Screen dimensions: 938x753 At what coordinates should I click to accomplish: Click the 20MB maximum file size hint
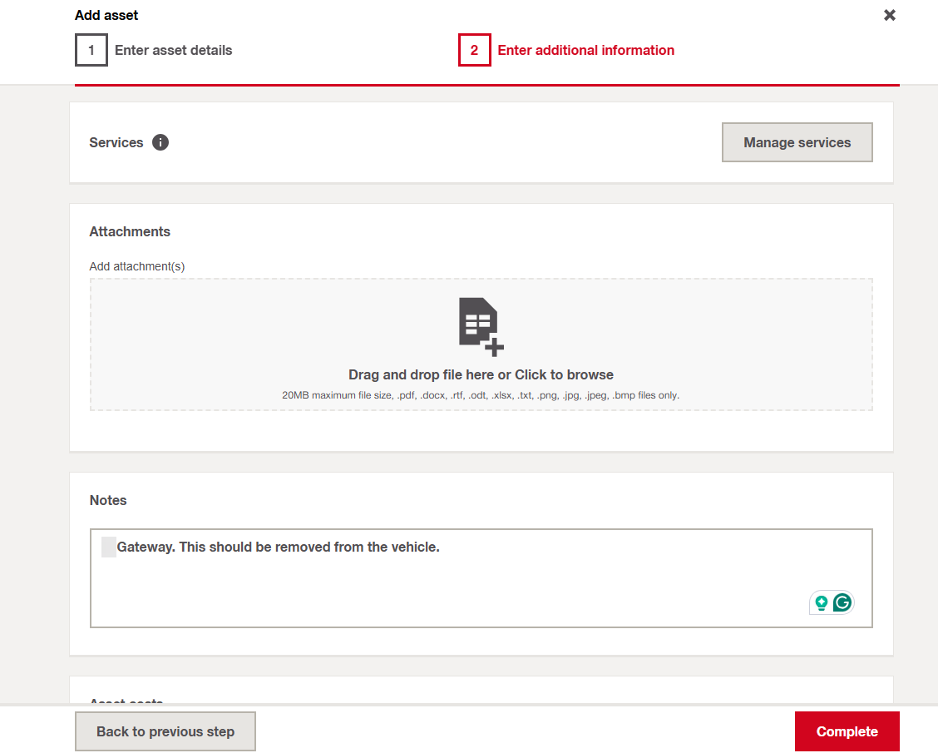(481, 395)
